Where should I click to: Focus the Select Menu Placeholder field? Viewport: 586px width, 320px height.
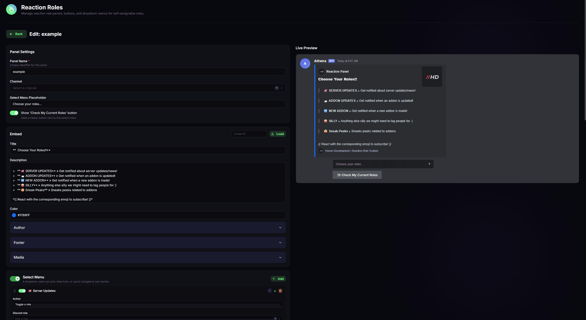coord(148,104)
